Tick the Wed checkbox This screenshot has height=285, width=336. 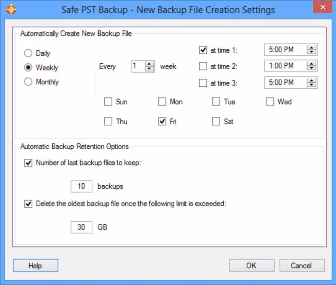[270, 102]
